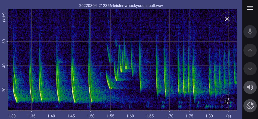Tap the (kHz) unit label
258x119 pixels.
pyautogui.click(x=4, y=16)
